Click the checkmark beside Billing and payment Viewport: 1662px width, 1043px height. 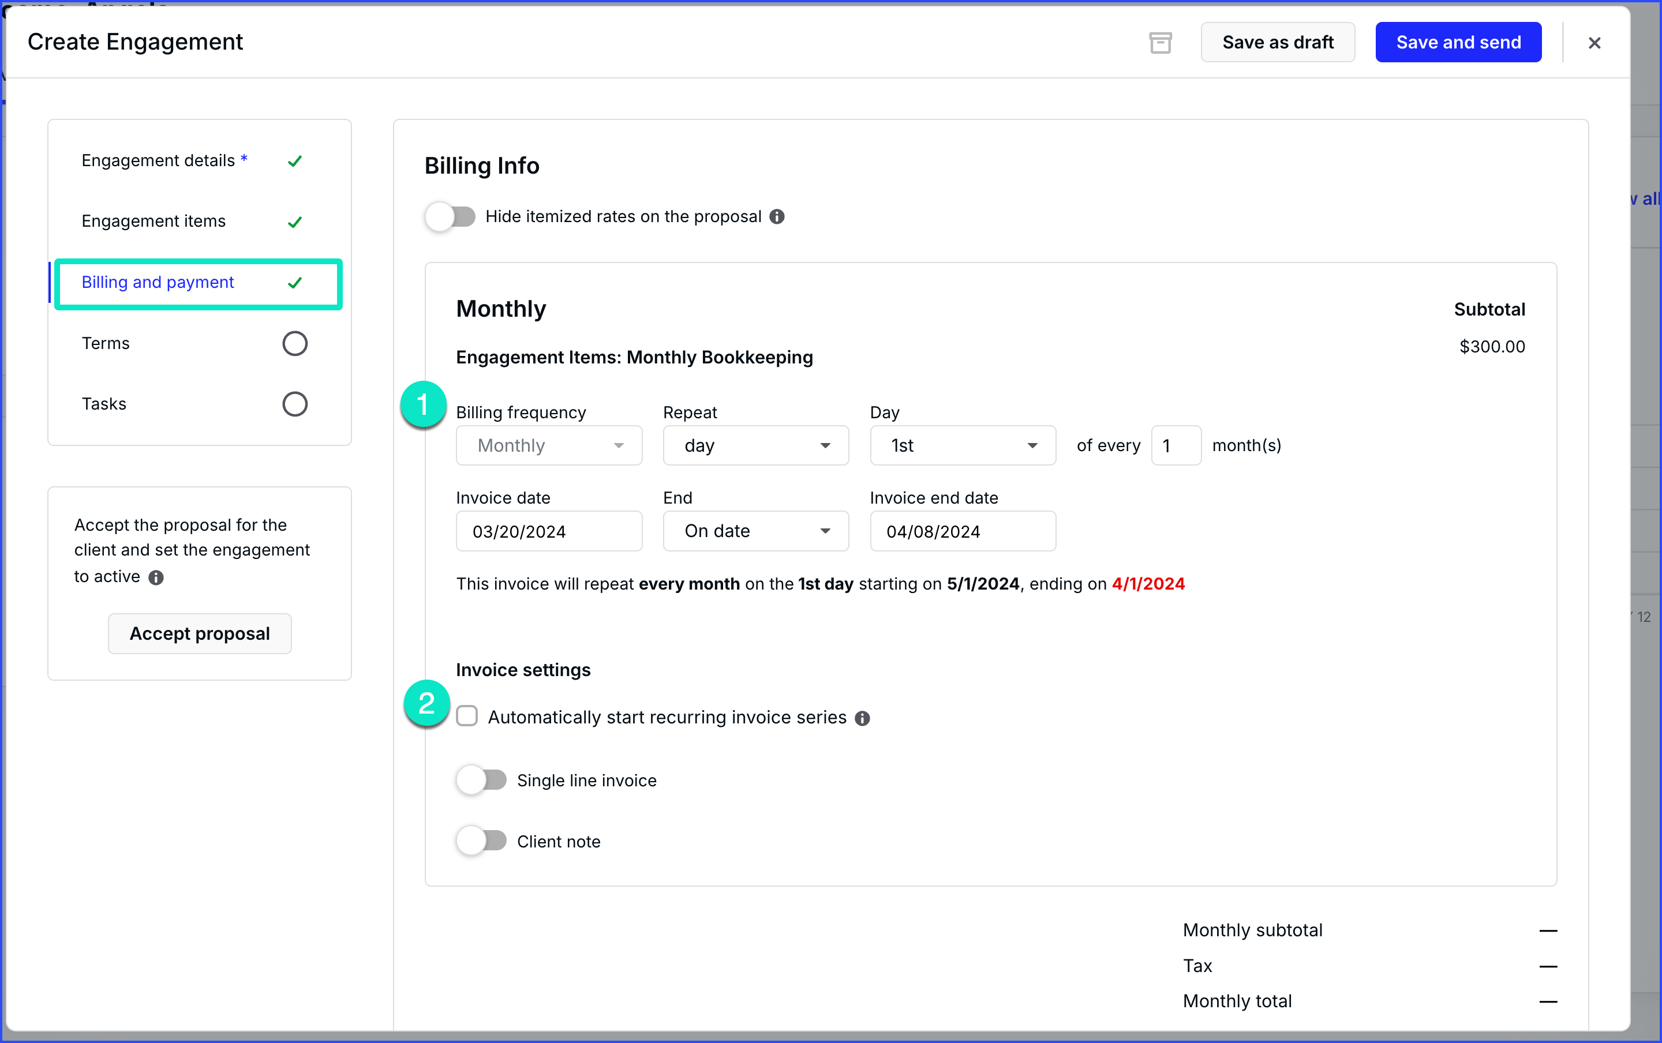pos(295,283)
